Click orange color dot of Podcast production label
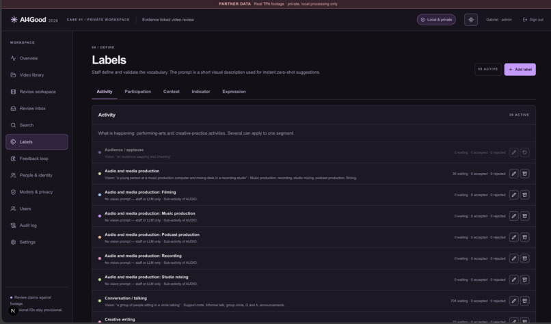551x324 pixels. [x=100, y=237]
